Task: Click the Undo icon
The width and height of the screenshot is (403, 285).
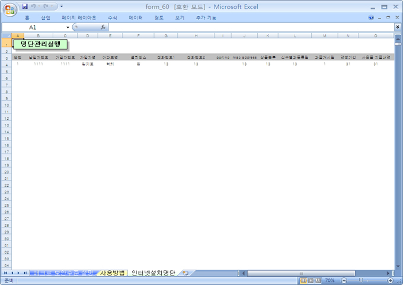Action: click(33, 6)
